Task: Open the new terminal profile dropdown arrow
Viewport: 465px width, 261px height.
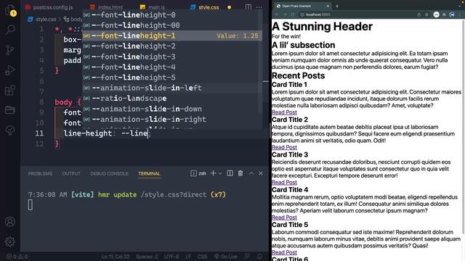Action: (220, 174)
